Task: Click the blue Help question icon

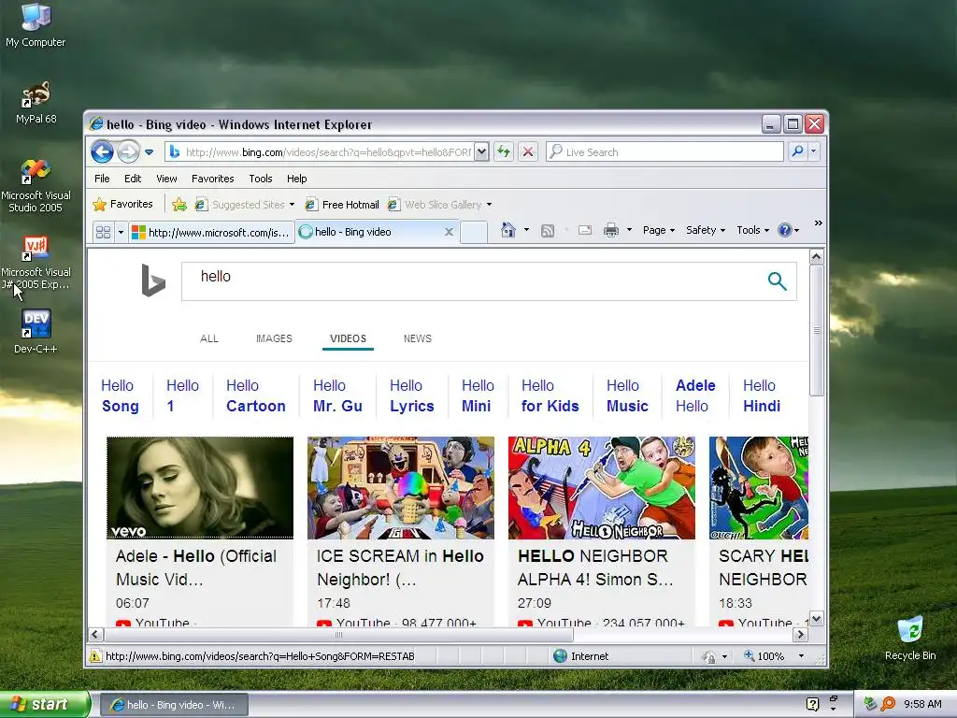Action: click(x=785, y=230)
